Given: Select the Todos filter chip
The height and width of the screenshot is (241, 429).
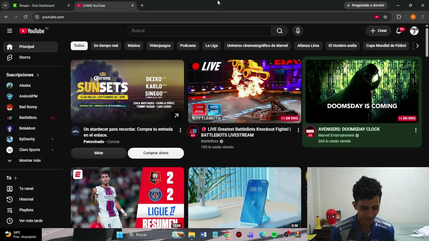Looking at the screenshot, I should click(79, 46).
